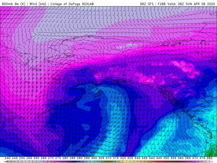
Task: Select the 325 scale value
Action: click(130, 158)
